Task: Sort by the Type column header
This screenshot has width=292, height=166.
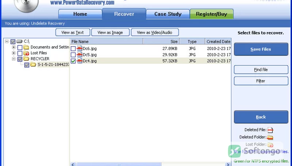Action: 192,41
